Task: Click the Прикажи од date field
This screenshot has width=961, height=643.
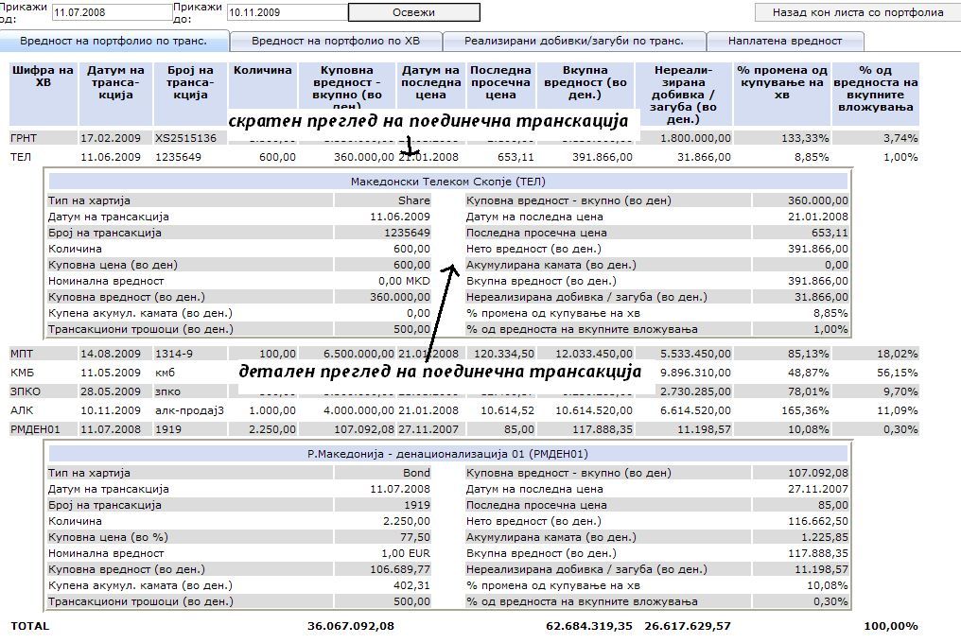Action: [x=110, y=12]
